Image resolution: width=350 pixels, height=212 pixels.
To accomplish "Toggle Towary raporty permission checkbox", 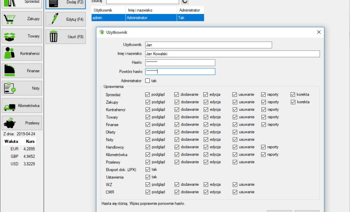I will pos(264,117).
